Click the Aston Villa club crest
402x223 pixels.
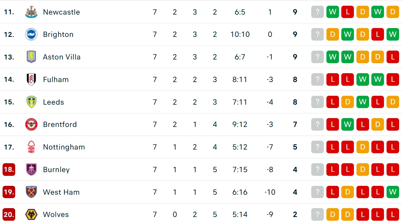coord(31,57)
